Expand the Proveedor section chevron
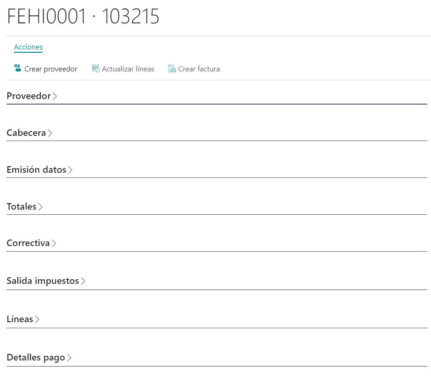This screenshot has height=381, width=431. point(55,96)
